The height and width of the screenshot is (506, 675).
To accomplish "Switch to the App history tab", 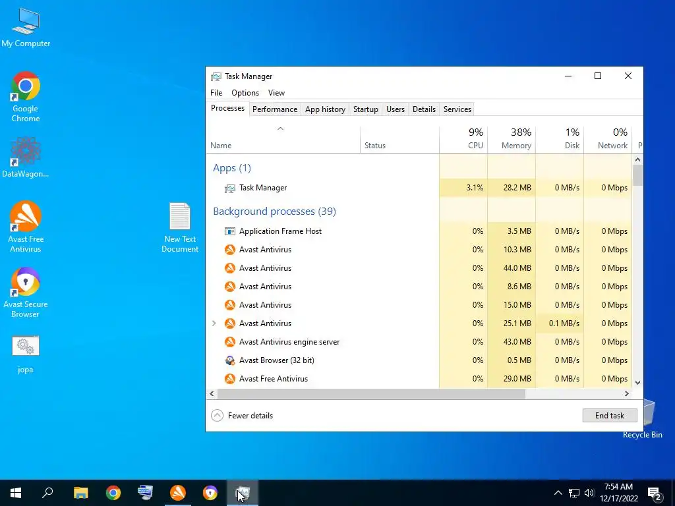I will (325, 109).
